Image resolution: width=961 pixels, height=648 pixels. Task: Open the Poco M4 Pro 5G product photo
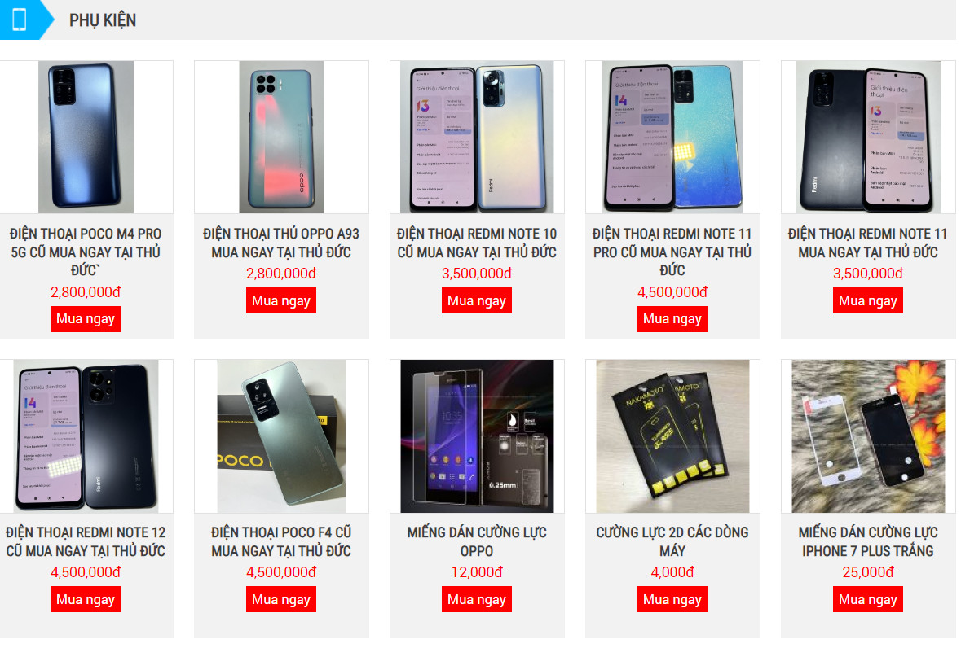86,137
